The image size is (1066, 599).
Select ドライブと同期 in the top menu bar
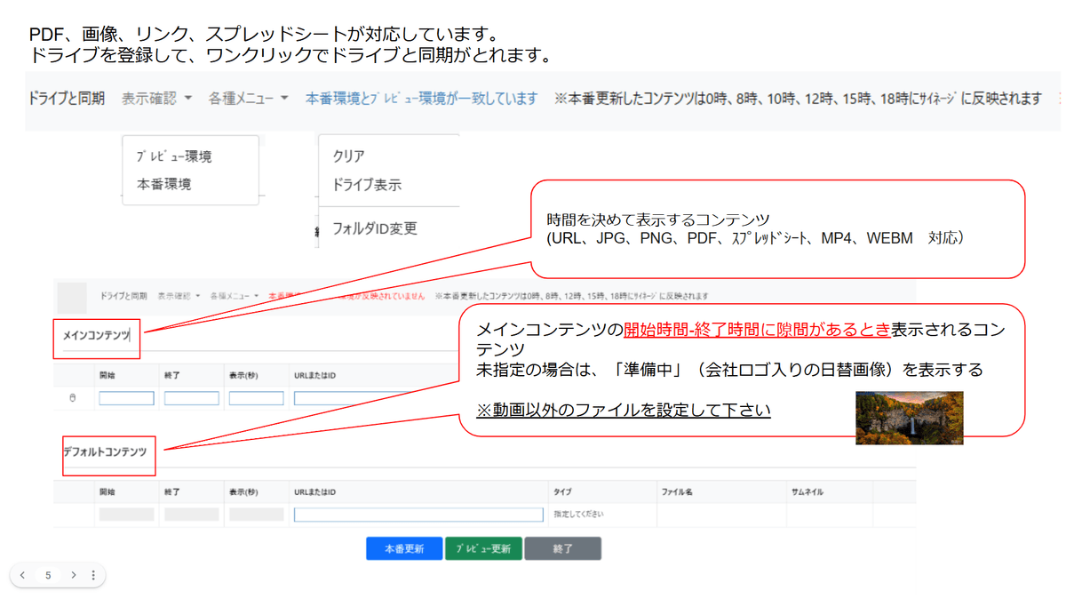pyautogui.click(x=67, y=99)
